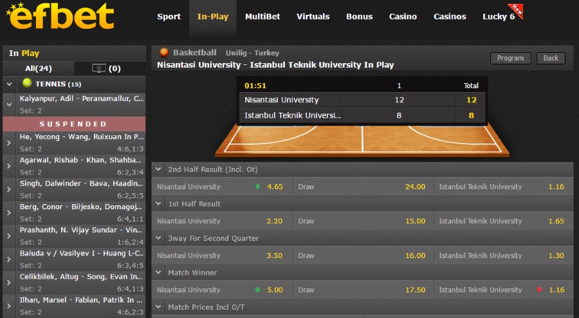The image size is (579, 318).
Task: Collapse the Match Prices Incl O/T market
Action: click(x=158, y=306)
